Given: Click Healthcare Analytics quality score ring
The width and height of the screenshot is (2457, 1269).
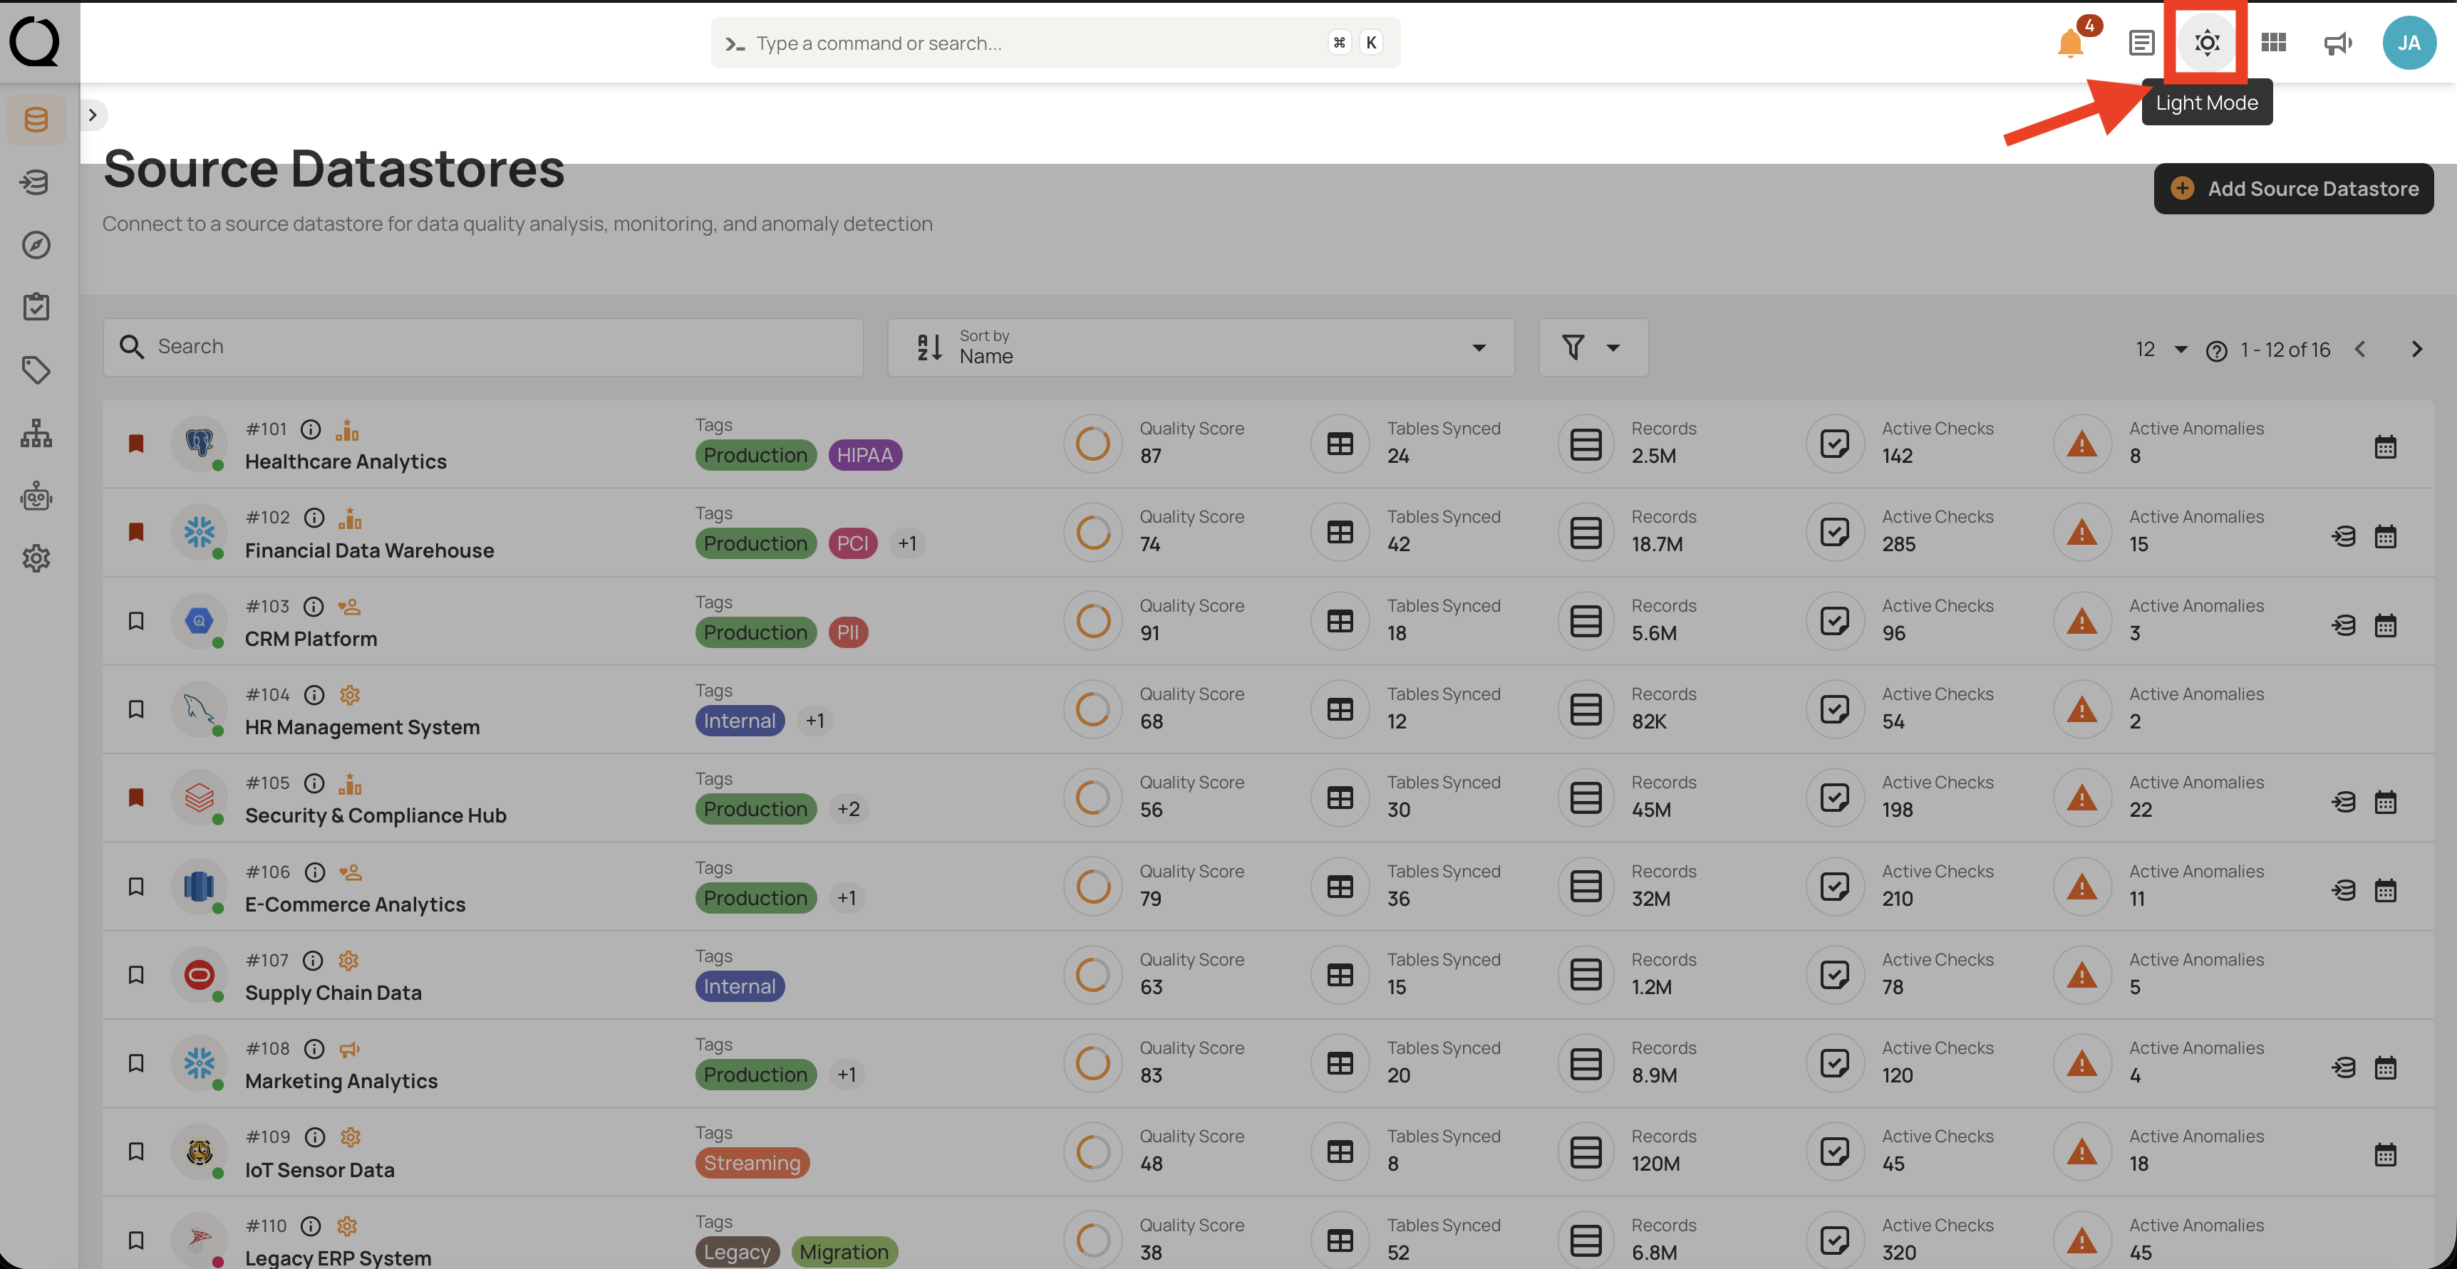Looking at the screenshot, I should 1092,444.
